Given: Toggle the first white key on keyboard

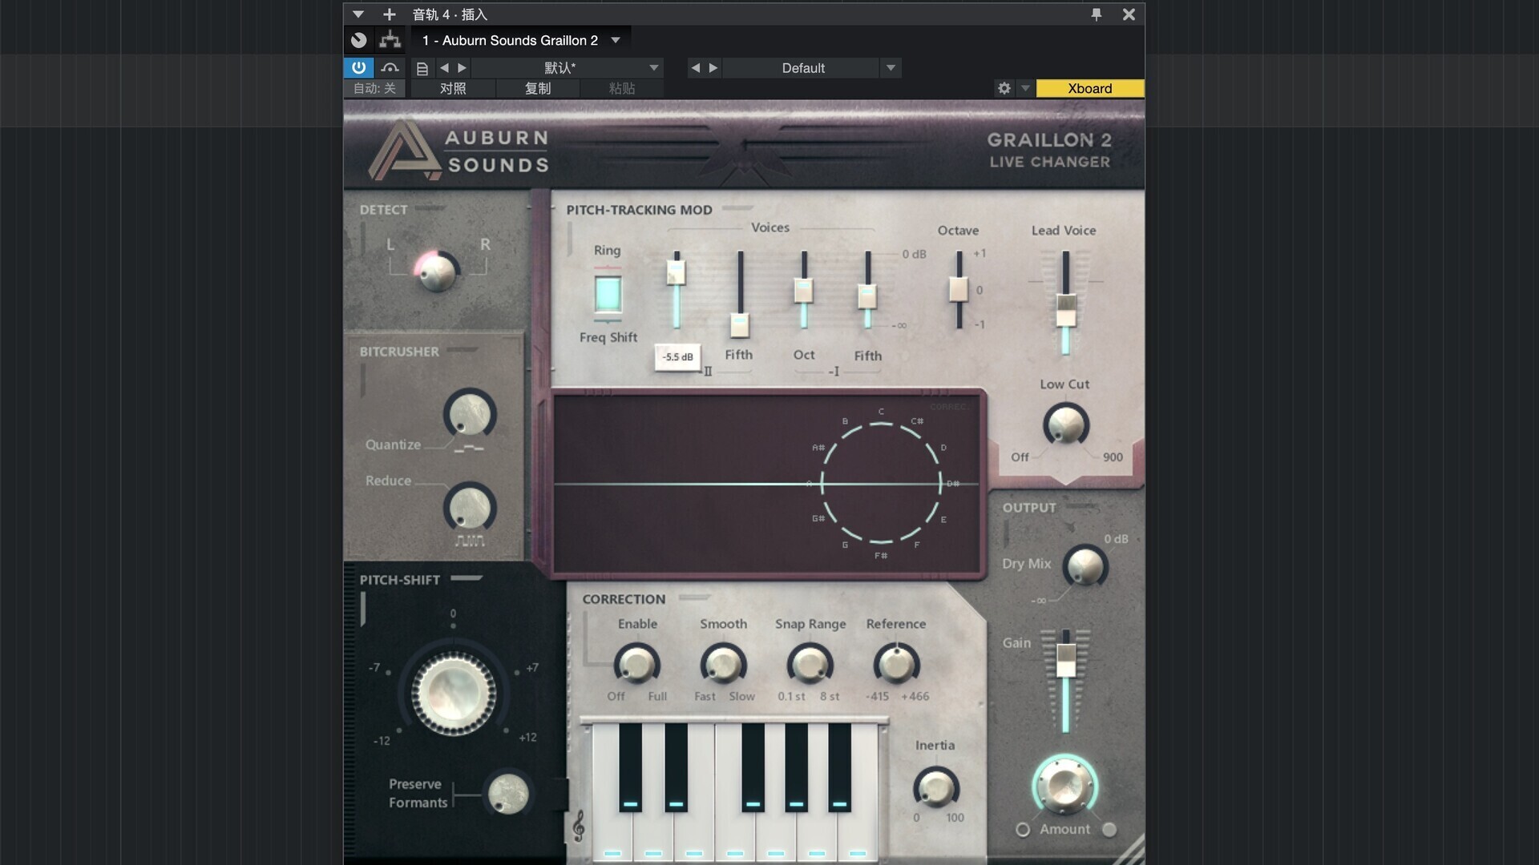Looking at the screenshot, I should click(612, 837).
